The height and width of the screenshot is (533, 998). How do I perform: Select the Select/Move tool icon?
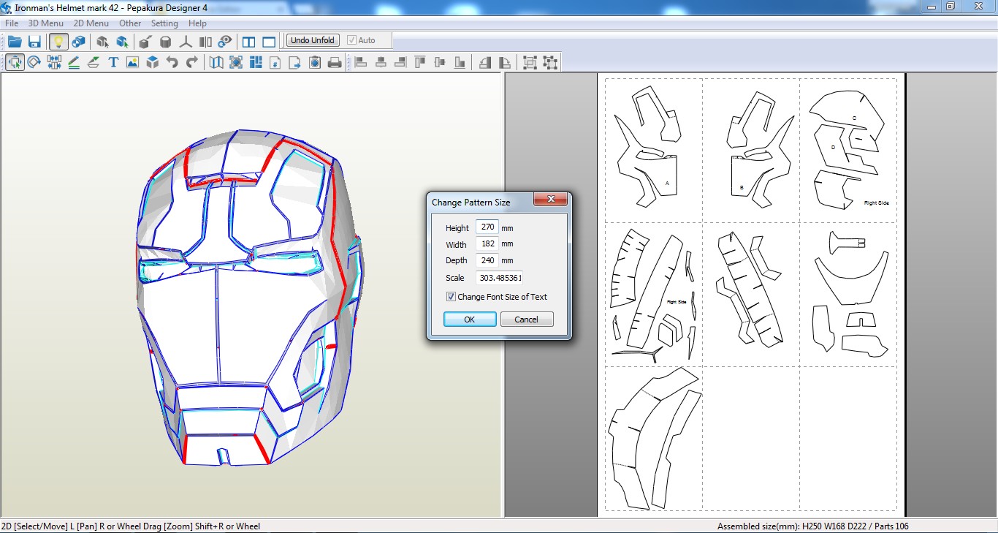tap(15, 62)
